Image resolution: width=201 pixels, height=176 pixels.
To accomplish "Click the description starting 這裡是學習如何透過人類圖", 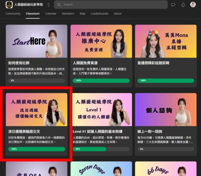I will pyautogui.click(x=36, y=71).
